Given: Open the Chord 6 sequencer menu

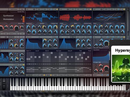Looking at the screenshot, I should [x=47, y=51].
